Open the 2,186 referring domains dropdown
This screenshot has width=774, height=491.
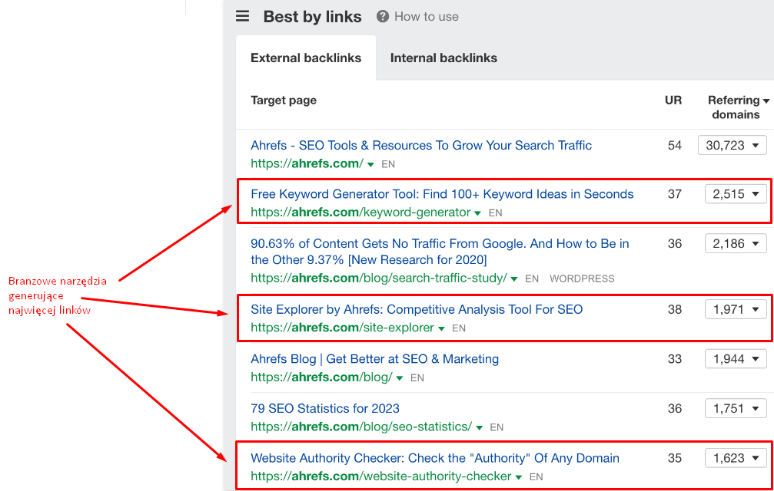coord(736,243)
